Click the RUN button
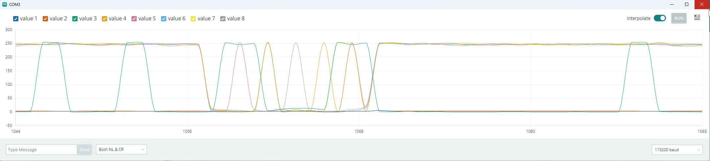This screenshot has height=161, width=710. click(x=679, y=18)
